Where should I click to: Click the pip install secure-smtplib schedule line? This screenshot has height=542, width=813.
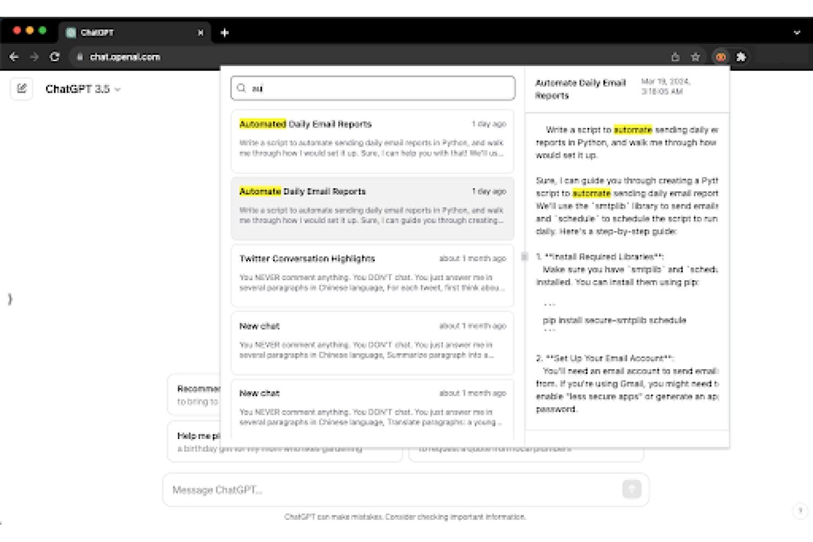[614, 320]
